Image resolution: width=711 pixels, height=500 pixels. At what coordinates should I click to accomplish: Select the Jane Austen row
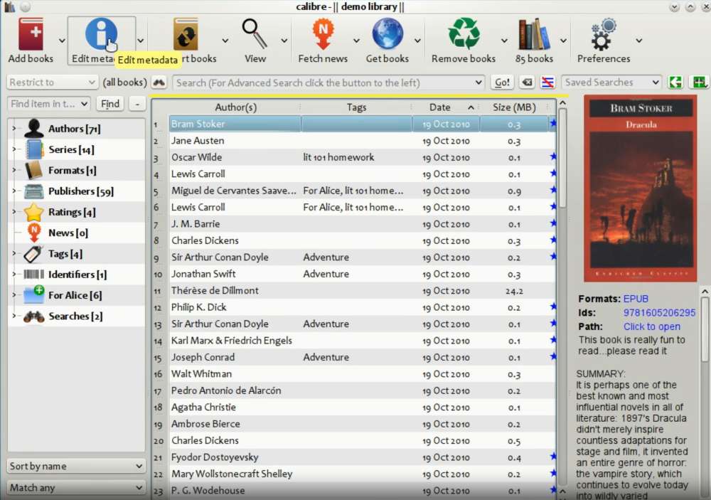[363, 141]
